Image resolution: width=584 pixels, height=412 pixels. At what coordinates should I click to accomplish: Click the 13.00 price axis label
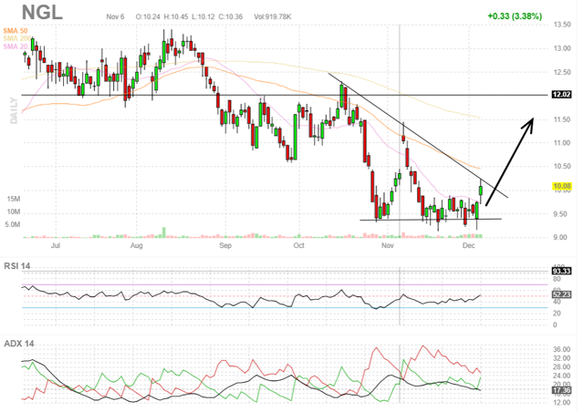pyautogui.click(x=562, y=48)
